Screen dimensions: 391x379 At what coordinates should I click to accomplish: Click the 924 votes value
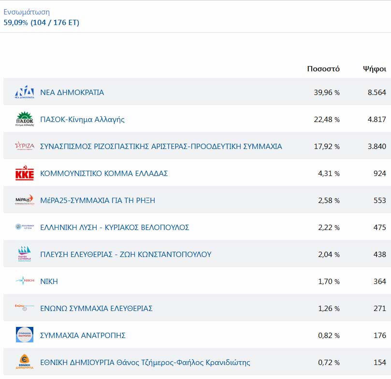pos(380,174)
